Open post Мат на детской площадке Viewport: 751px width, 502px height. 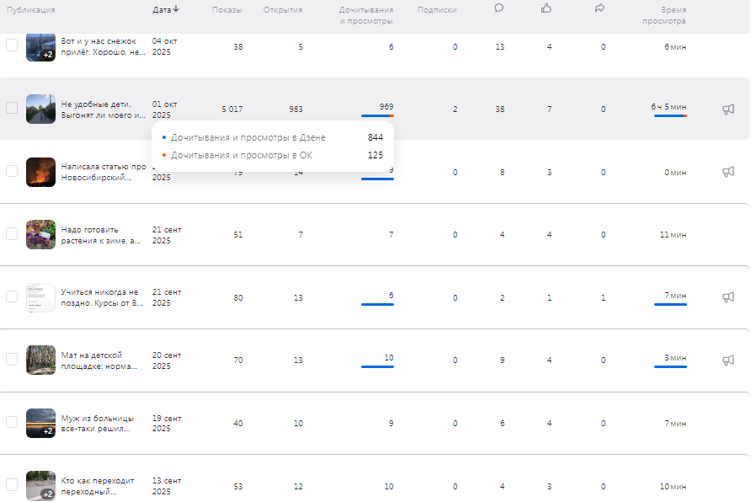99,360
